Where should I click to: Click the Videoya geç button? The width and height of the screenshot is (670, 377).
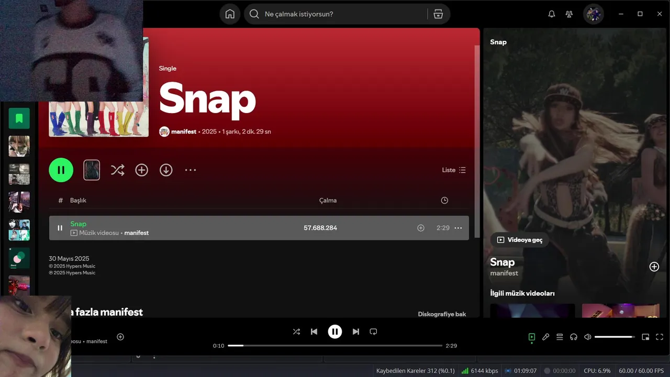pos(520,239)
